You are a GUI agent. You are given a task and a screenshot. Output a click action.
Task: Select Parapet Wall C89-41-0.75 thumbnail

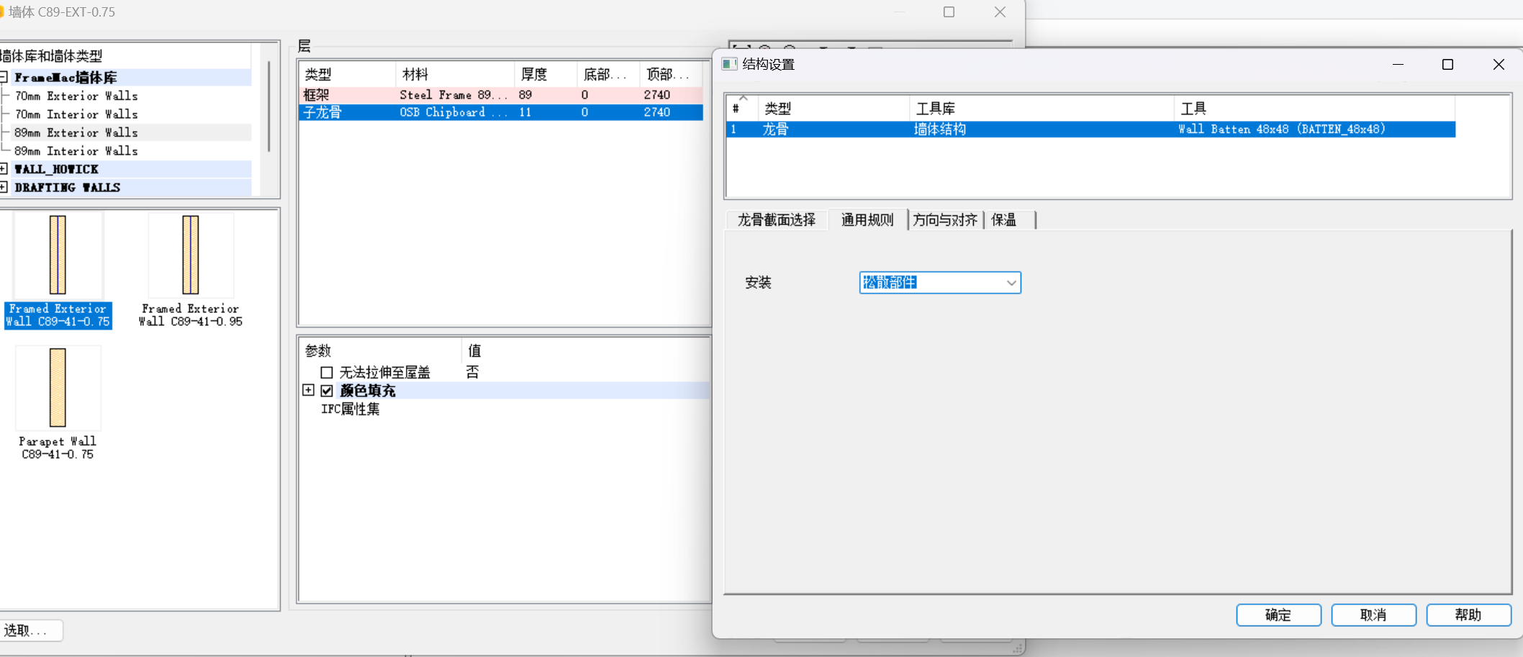pos(58,403)
